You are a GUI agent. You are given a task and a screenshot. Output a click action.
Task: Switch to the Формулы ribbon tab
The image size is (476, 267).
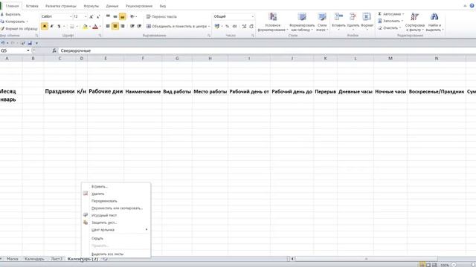click(x=91, y=6)
